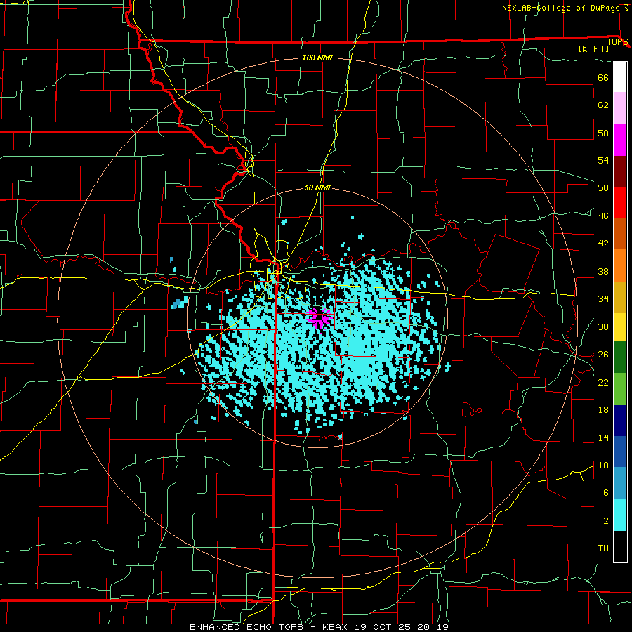Image resolution: width=632 pixels, height=632 pixels.
Task: Click the legend value 22
Action: 603,382
